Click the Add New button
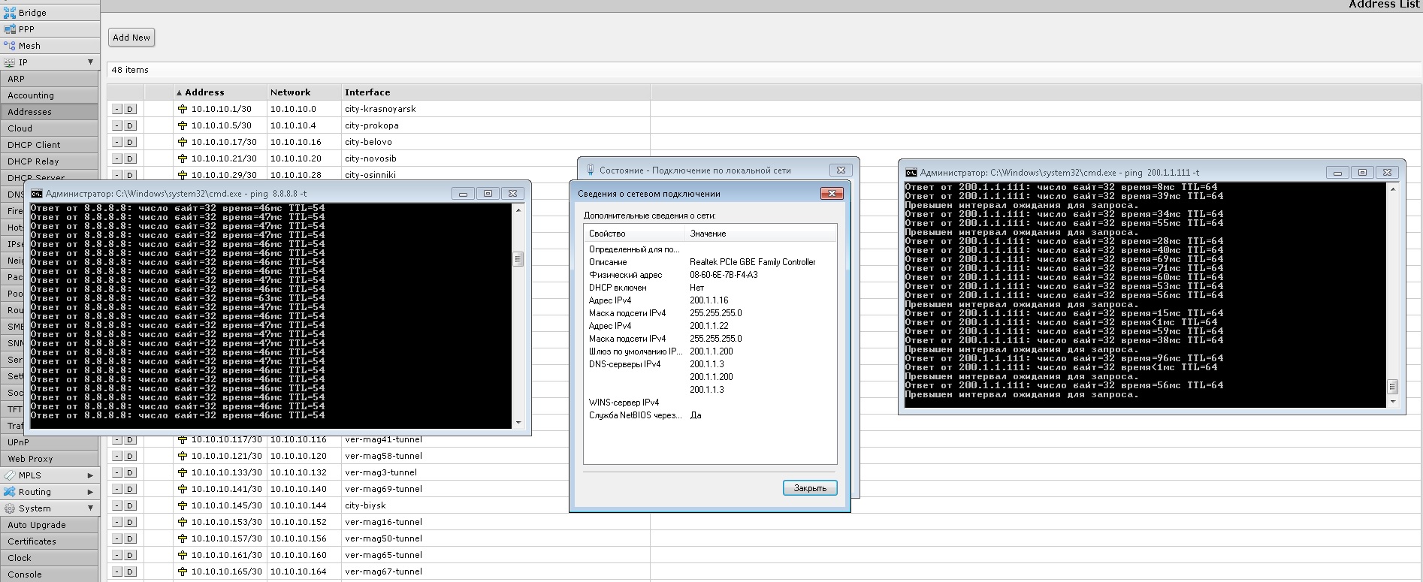 (131, 38)
